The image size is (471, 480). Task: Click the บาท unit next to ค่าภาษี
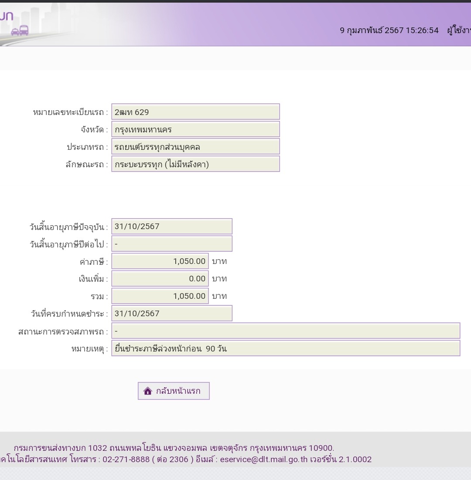point(219,261)
